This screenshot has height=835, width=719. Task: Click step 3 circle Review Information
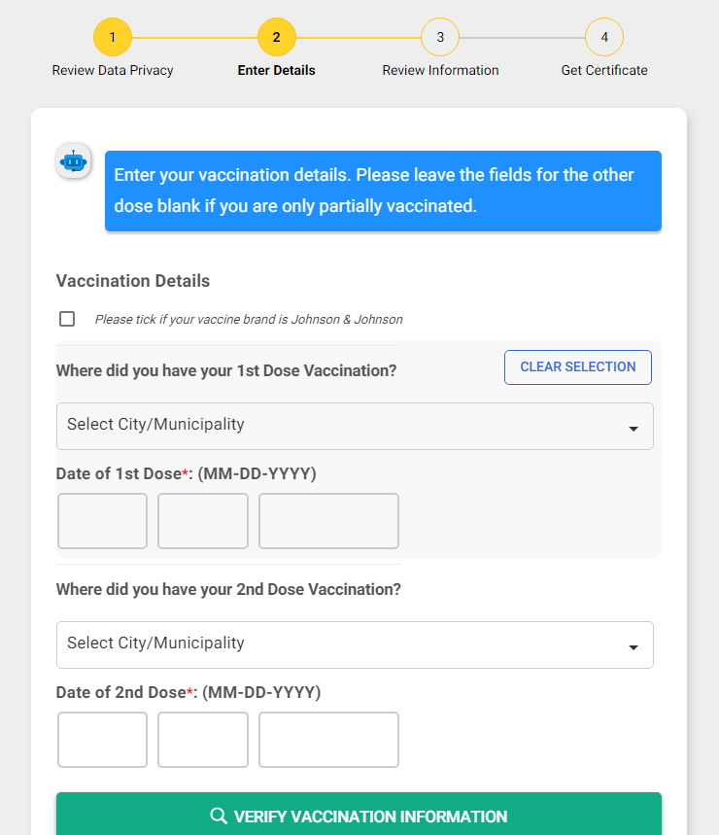point(440,37)
